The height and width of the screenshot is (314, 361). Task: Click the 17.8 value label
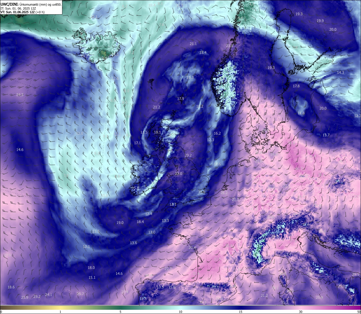pos(296,86)
